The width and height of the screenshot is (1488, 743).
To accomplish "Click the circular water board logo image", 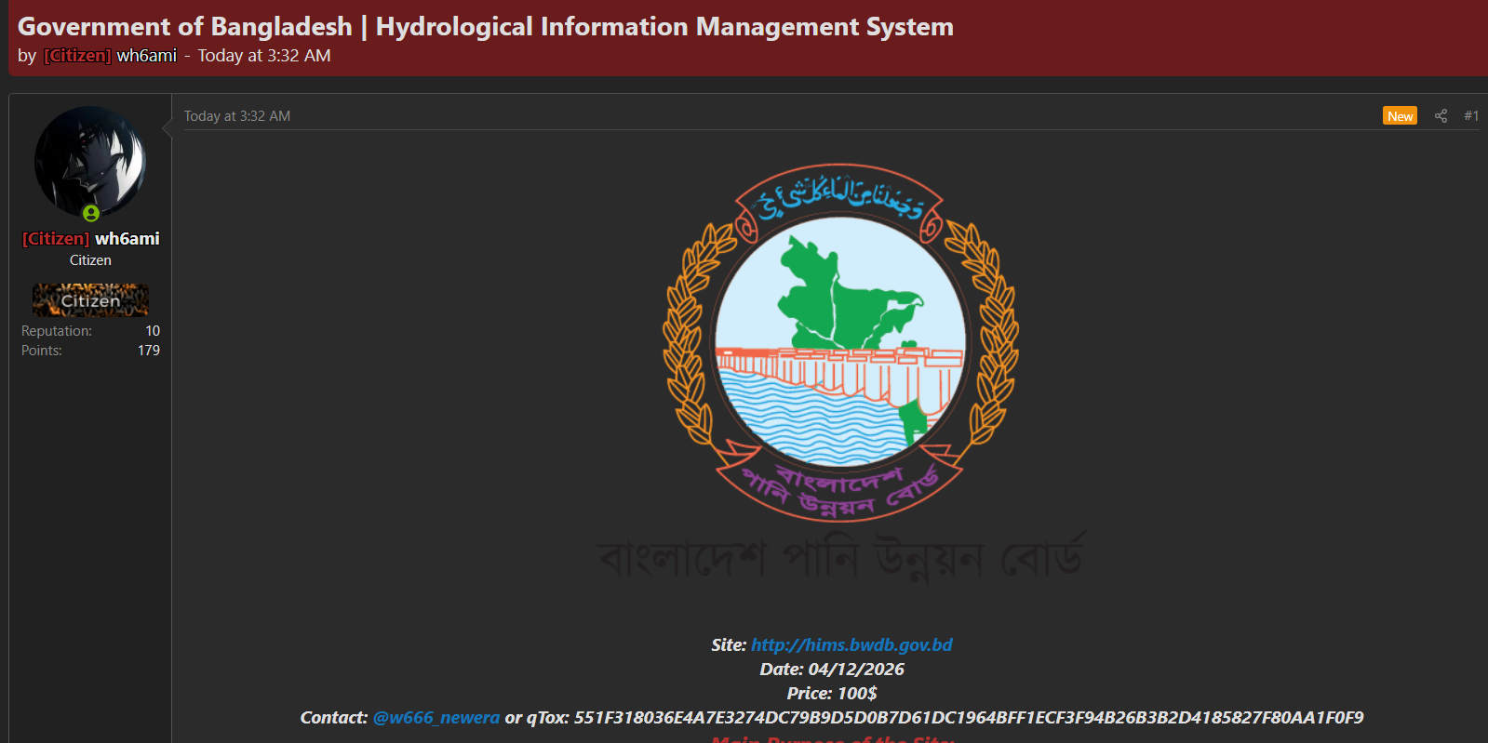I will (x=840, y=342).
